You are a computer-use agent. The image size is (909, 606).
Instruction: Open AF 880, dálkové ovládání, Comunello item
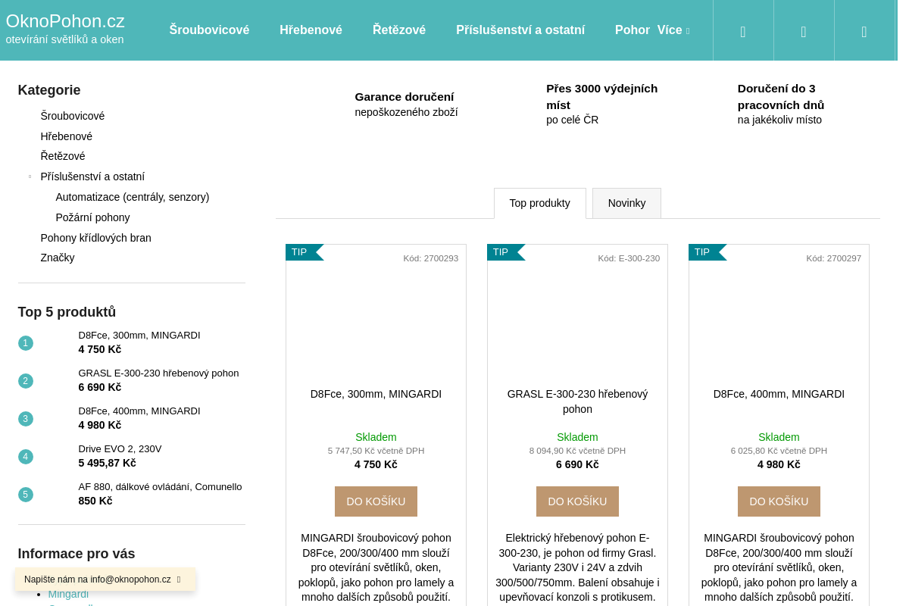pyautogui.click(x=161, y=486)
